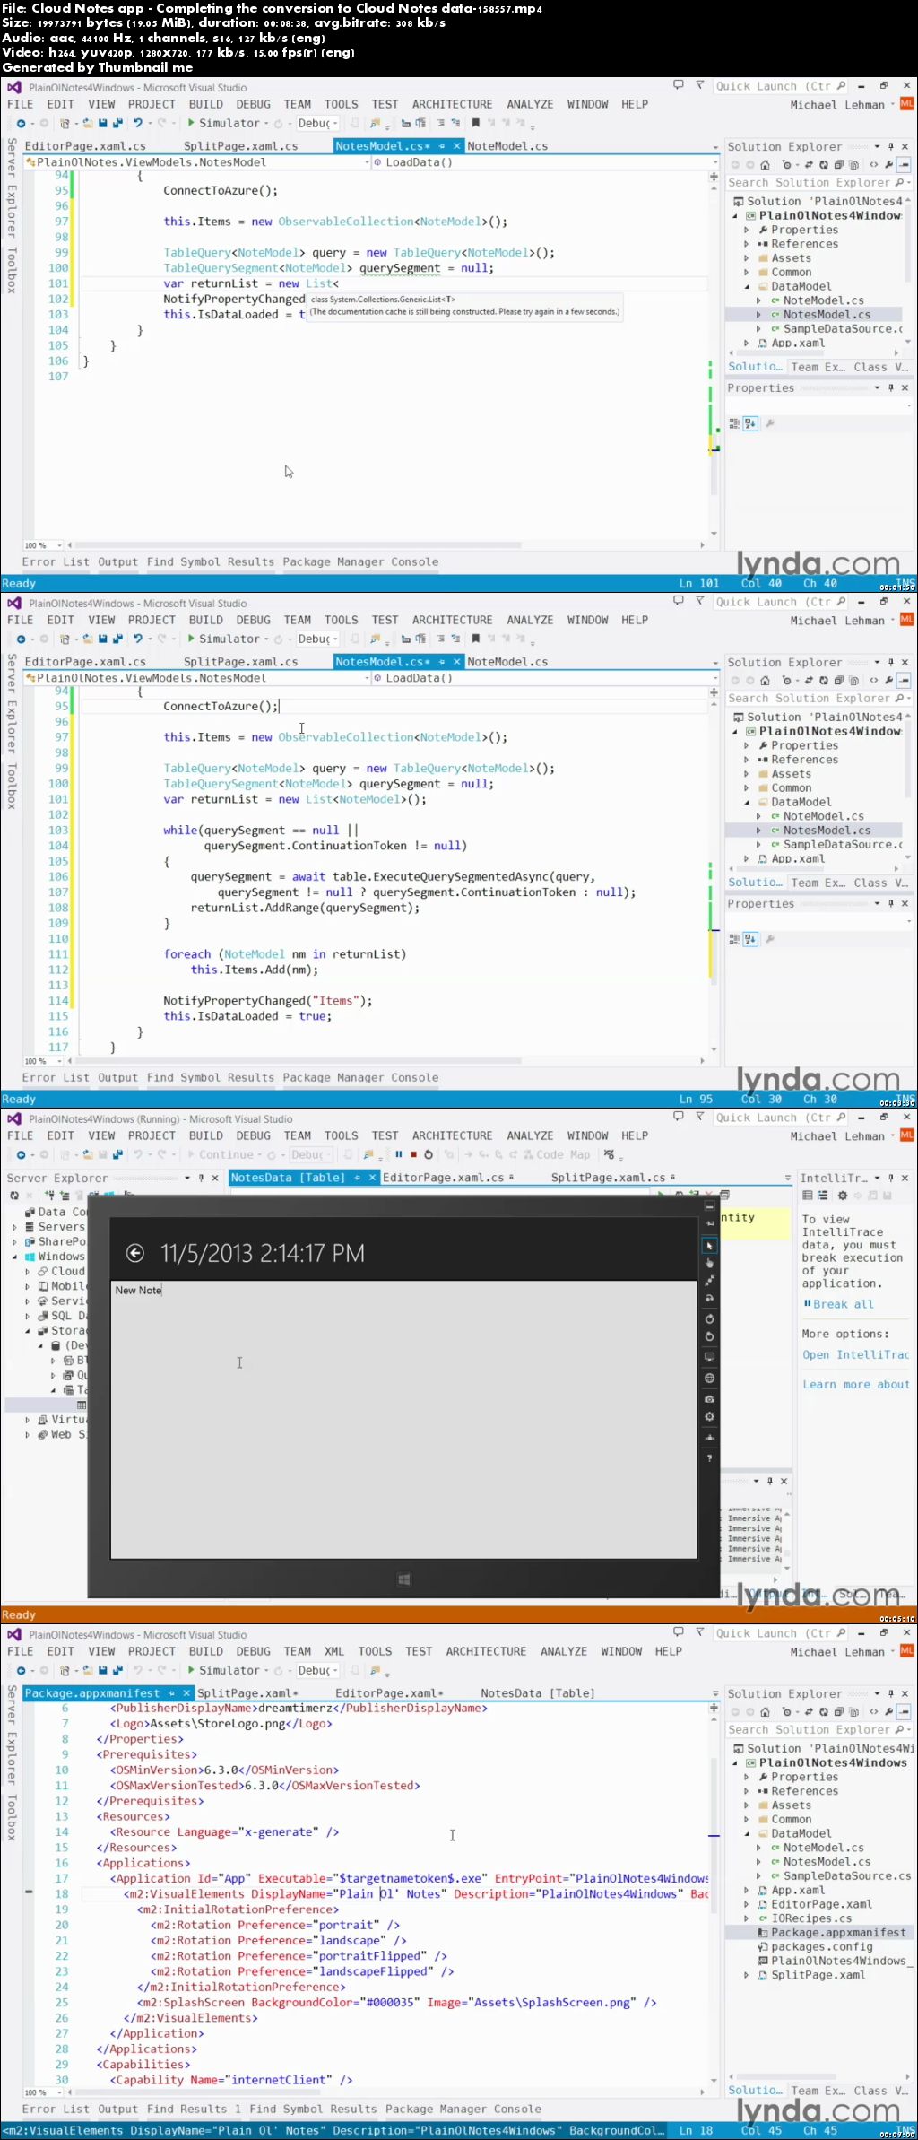
Task: Enable the simulator's rotation touch mode
Action: coord(709,1298)
